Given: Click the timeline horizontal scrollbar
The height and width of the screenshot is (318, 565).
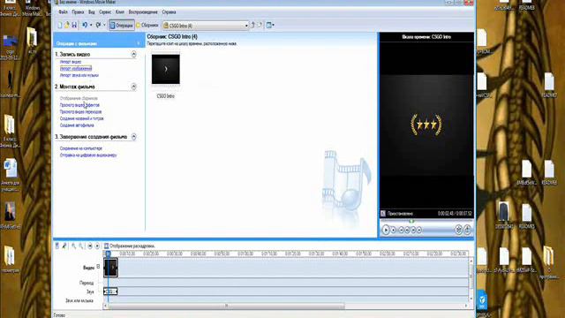Looking at the screenshot, I should [x=226, y=306].
